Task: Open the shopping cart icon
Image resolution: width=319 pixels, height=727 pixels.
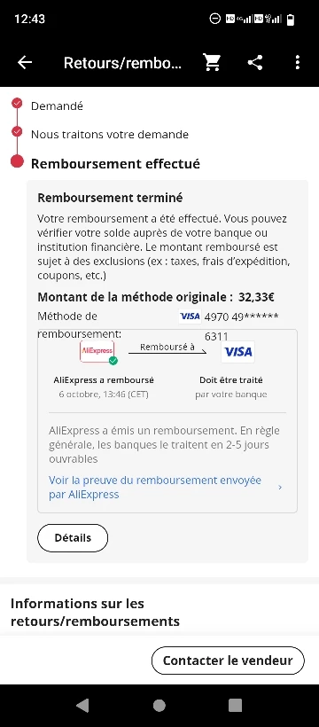Action: pyautogui.click(x=212, y=63)
